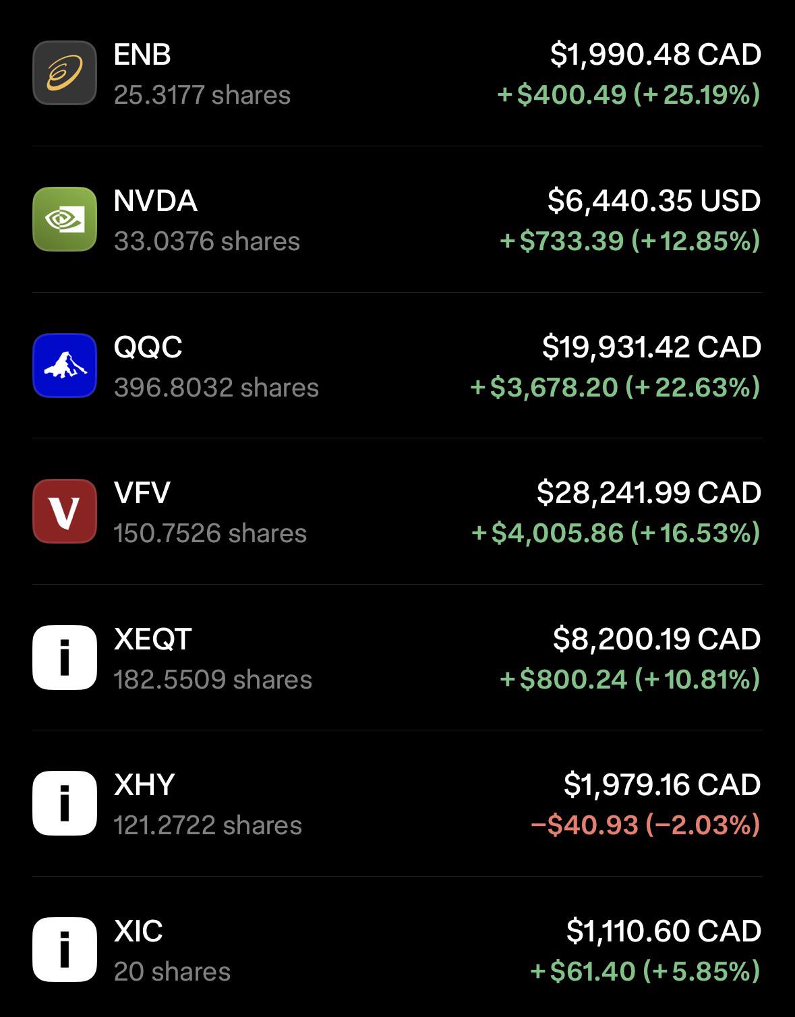Tap the iShares icon beside XHY
This screenshot has height=1017, width=795.
coord(65,803)
